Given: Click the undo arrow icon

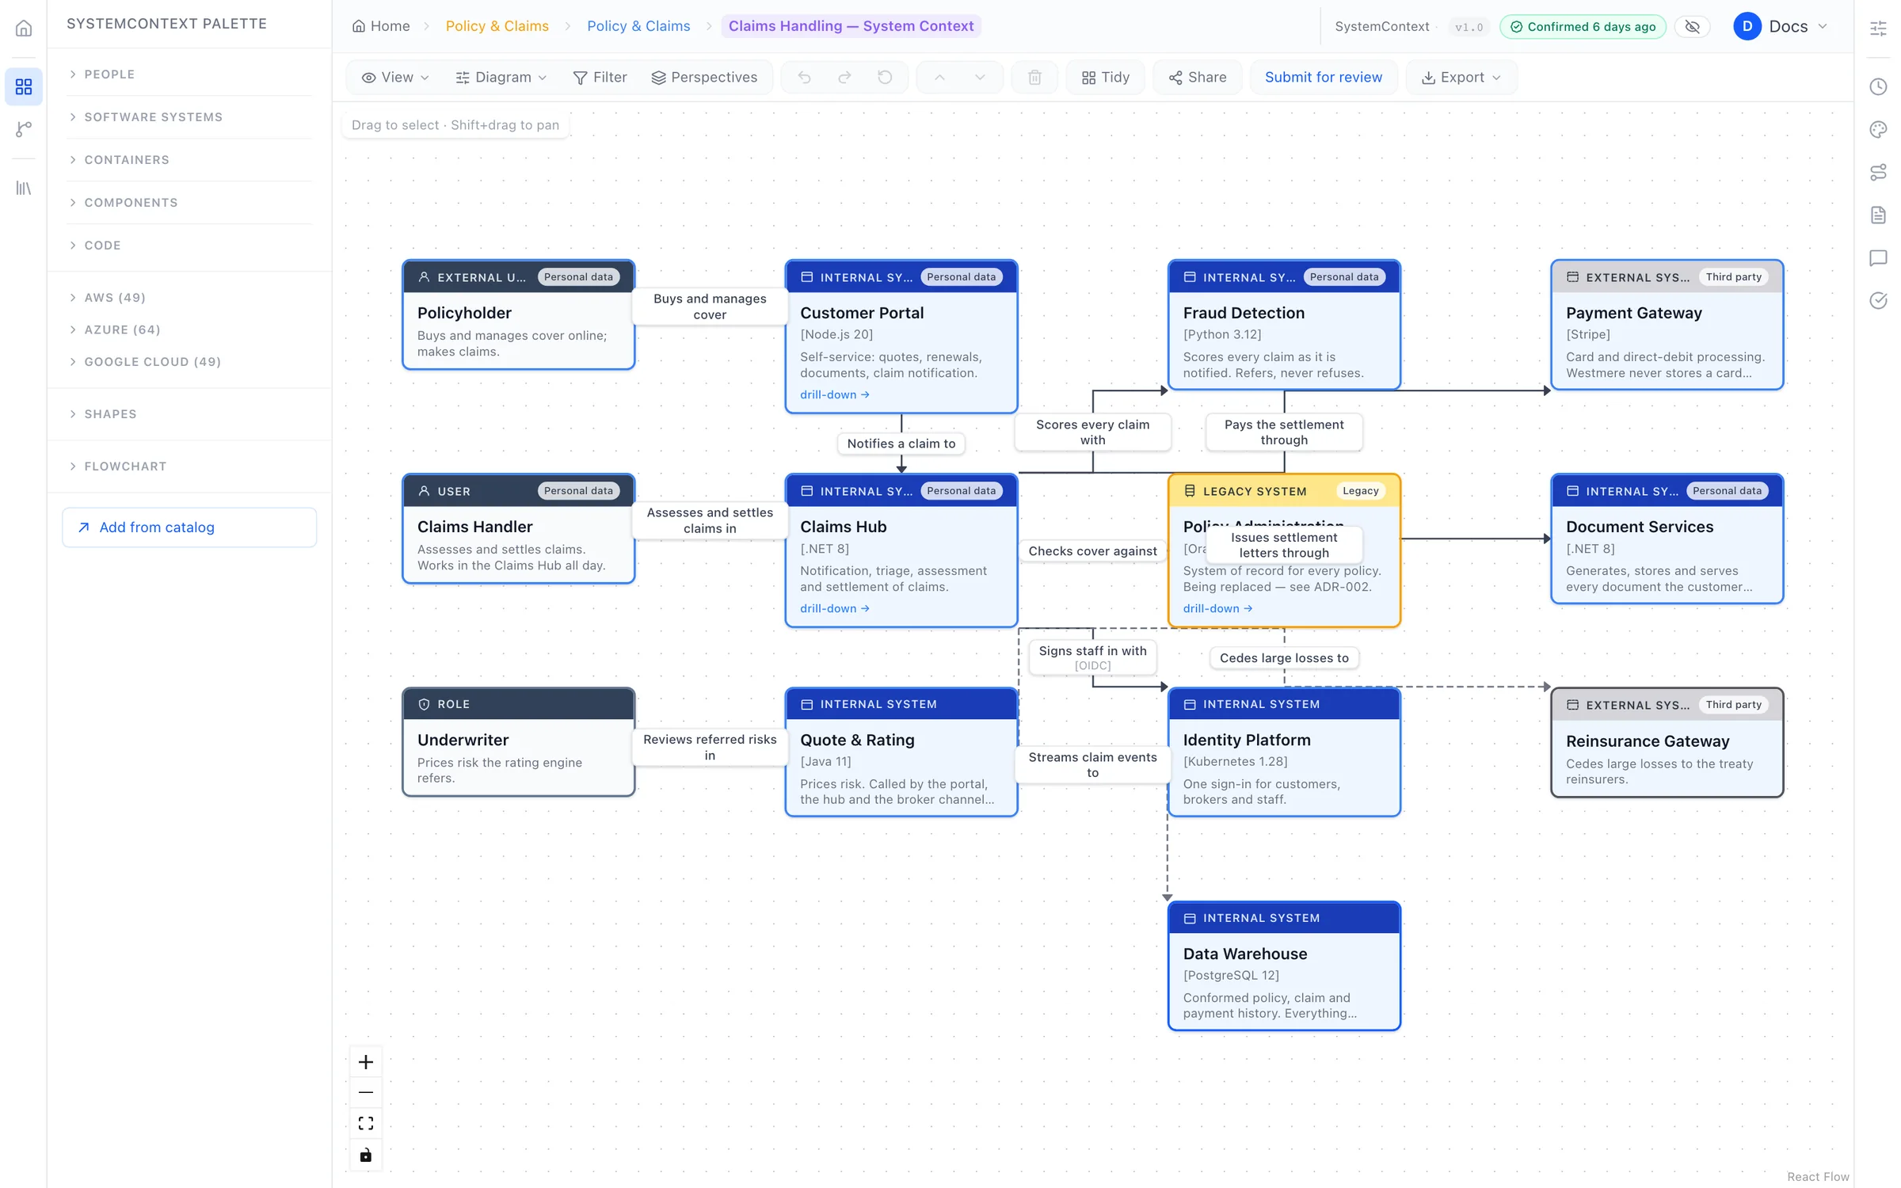Looking at the screenshot, I should (804, 78).
